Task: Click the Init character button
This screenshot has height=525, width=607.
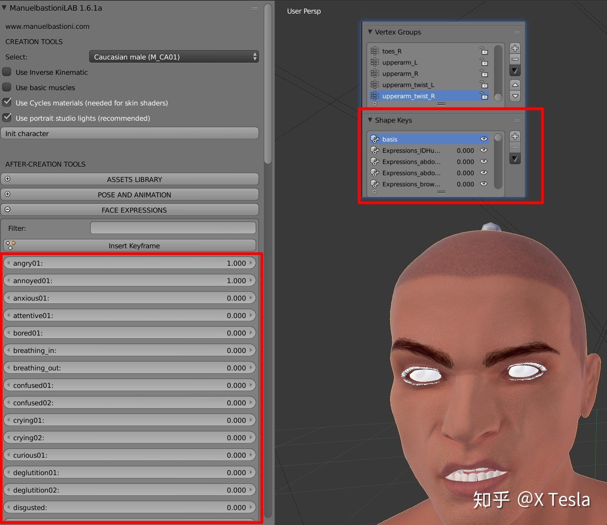Action: tap(129, 133)
